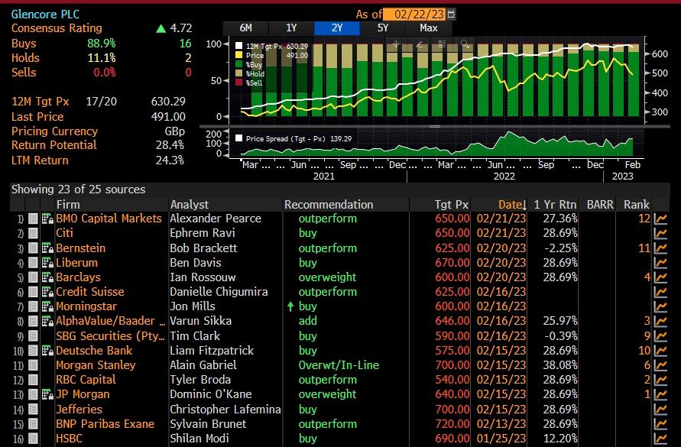Activate the crosshair tool on chart

tap(396, 44)
